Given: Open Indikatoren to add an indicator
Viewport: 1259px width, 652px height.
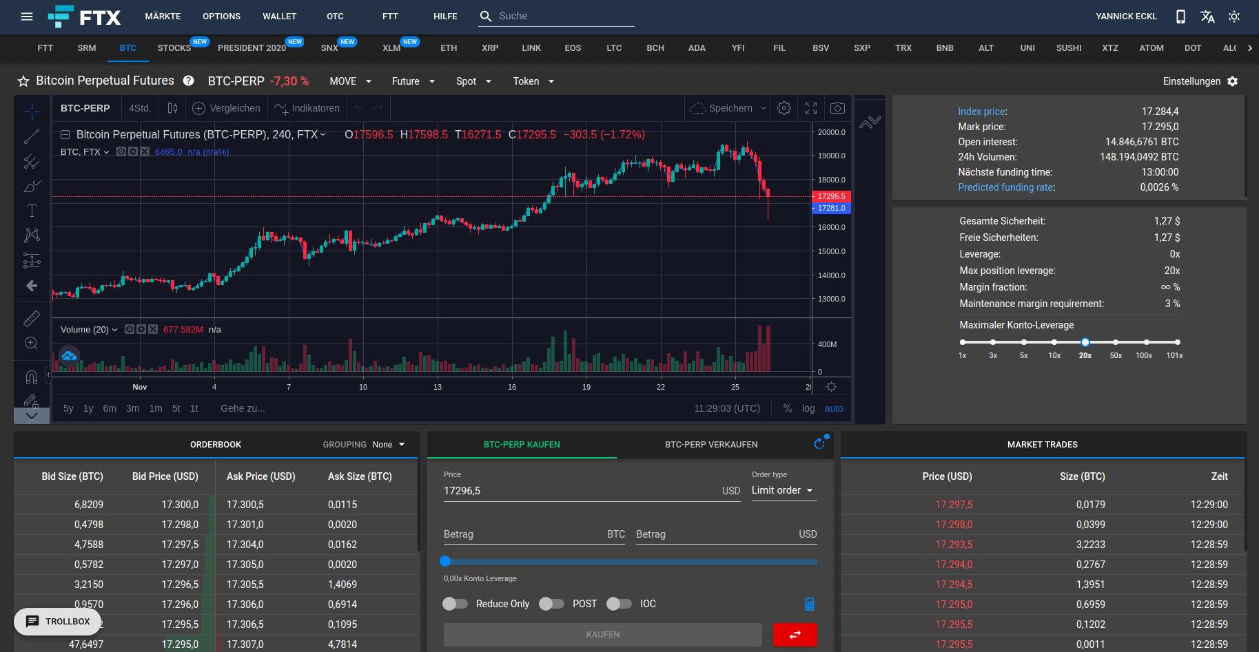Looking at the screenshot, I should [x=307, y=108].
